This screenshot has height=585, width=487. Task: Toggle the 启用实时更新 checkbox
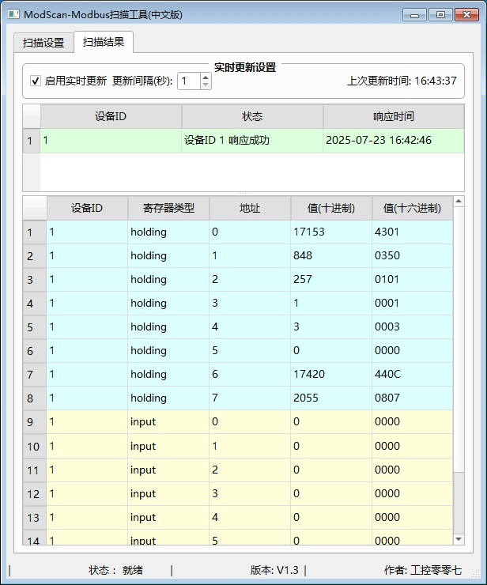click(36, 81)
